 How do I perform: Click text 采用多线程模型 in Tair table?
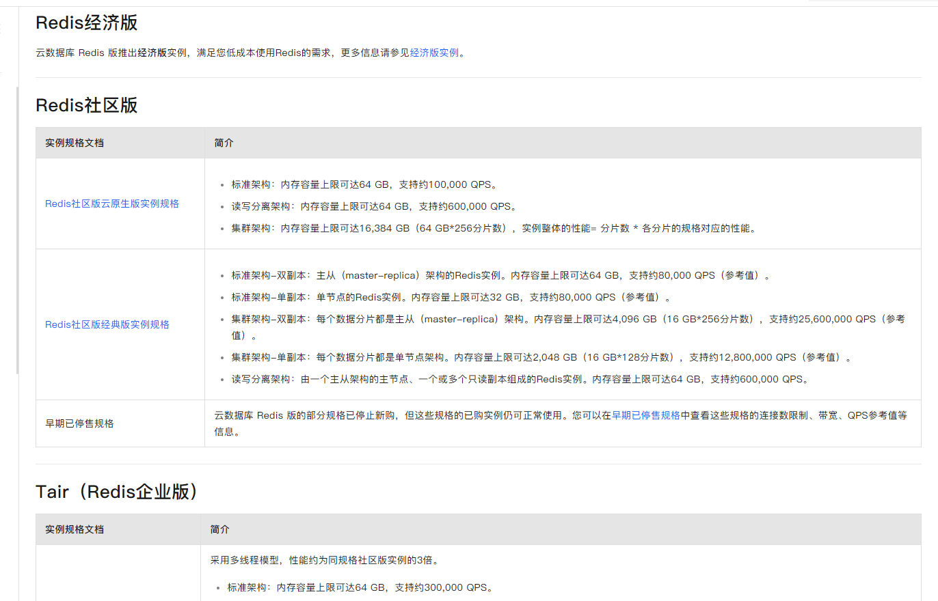pos(325,561)
